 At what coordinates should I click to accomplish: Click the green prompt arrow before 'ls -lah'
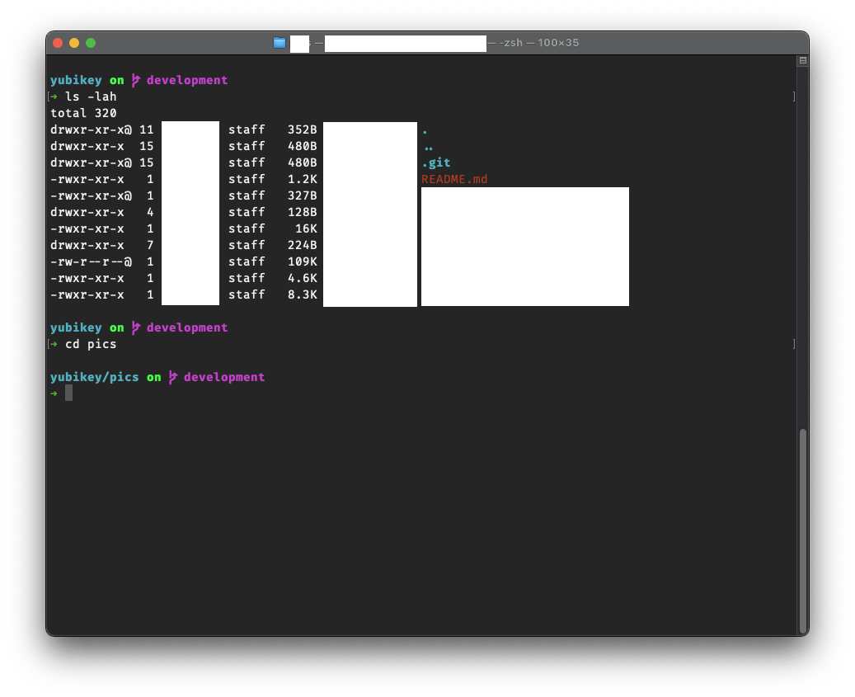point(54,97)
